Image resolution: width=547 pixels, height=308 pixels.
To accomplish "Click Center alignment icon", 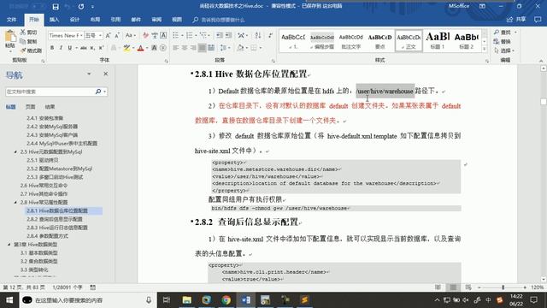I will (185, 48).
